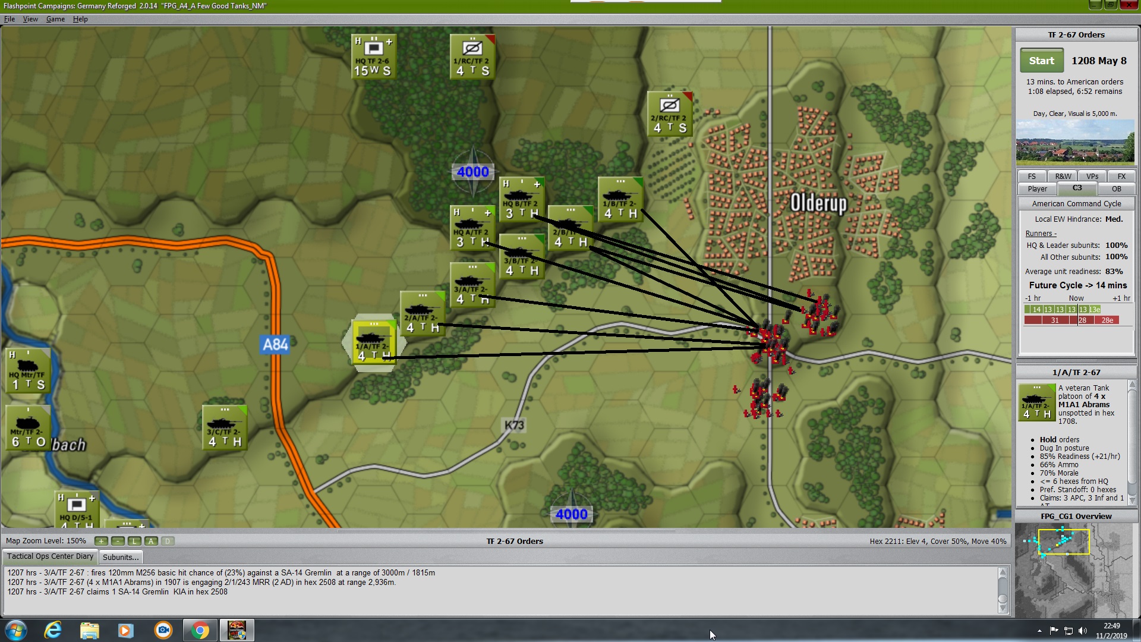Switch to the FS tab
This screenshot has height=642, width=1141.
[x=1032, y=177]
